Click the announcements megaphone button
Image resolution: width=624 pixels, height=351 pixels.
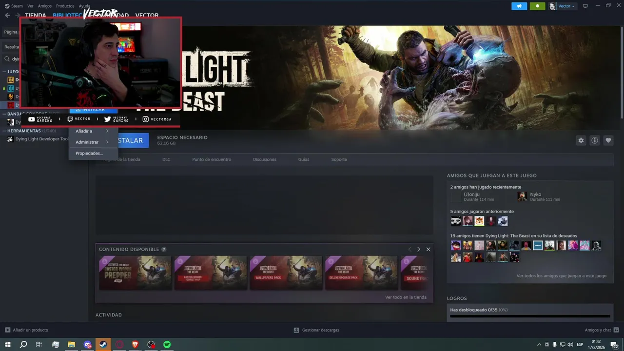(x=519, y=6)
